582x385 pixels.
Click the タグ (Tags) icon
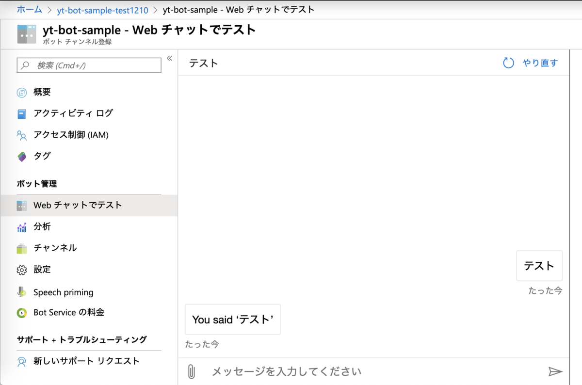point(21,156)
